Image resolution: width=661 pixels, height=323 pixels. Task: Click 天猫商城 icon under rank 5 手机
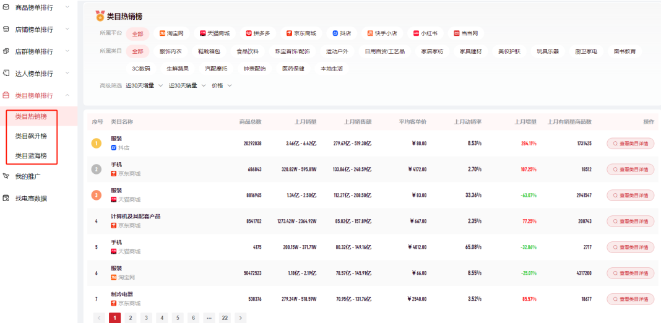pyautogui.click(x=113, y=251)
